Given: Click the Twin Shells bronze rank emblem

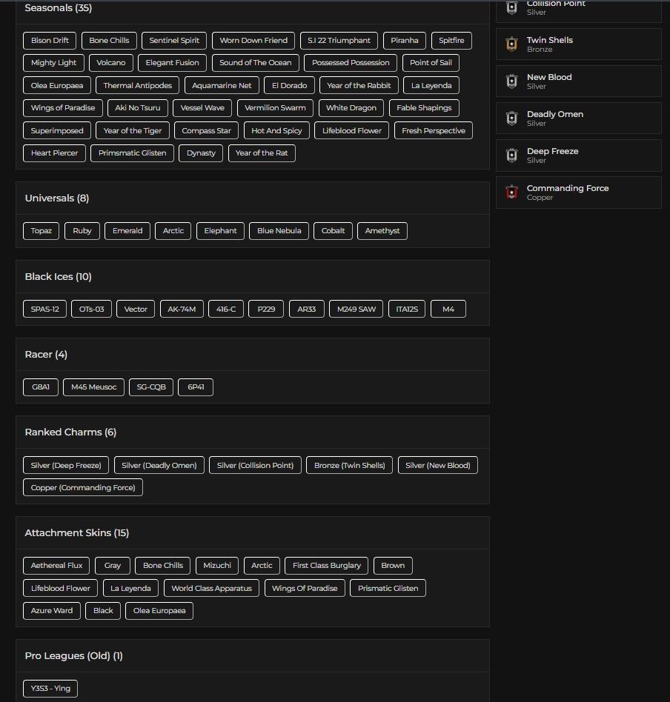Looking at the screenshot, I should [x=512, y=44].
